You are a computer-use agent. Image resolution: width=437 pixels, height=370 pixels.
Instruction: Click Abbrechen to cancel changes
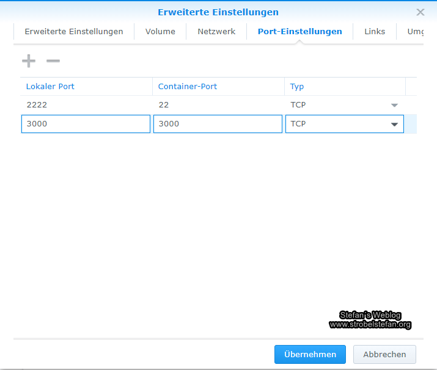[x=384, y=354]
